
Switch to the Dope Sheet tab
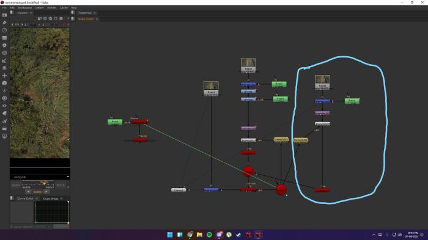51,198
